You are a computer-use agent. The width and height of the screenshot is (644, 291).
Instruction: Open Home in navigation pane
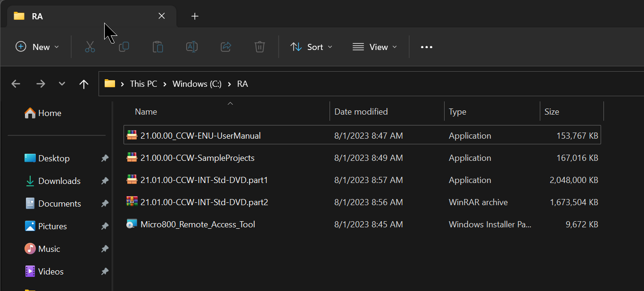(x=43, y=113)
